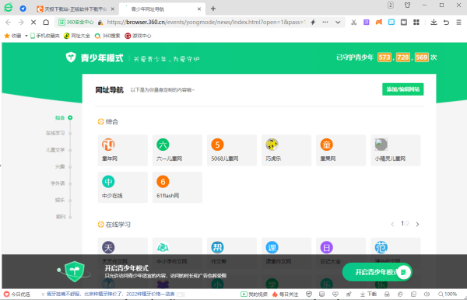Click the shield icon in status bar
This screenshot has width=467, height=300.
(x=309, y=295)
